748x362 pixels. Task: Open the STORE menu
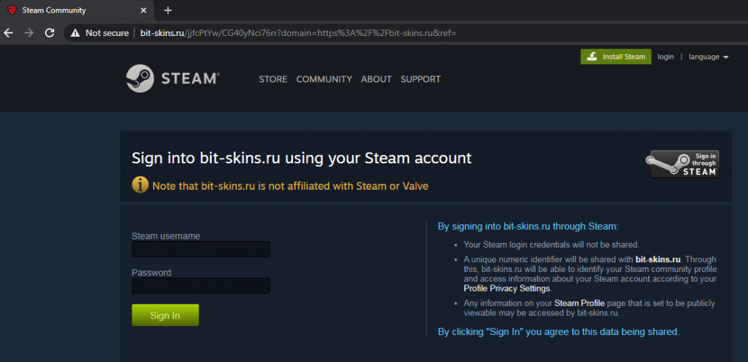[x=273, y=79]
